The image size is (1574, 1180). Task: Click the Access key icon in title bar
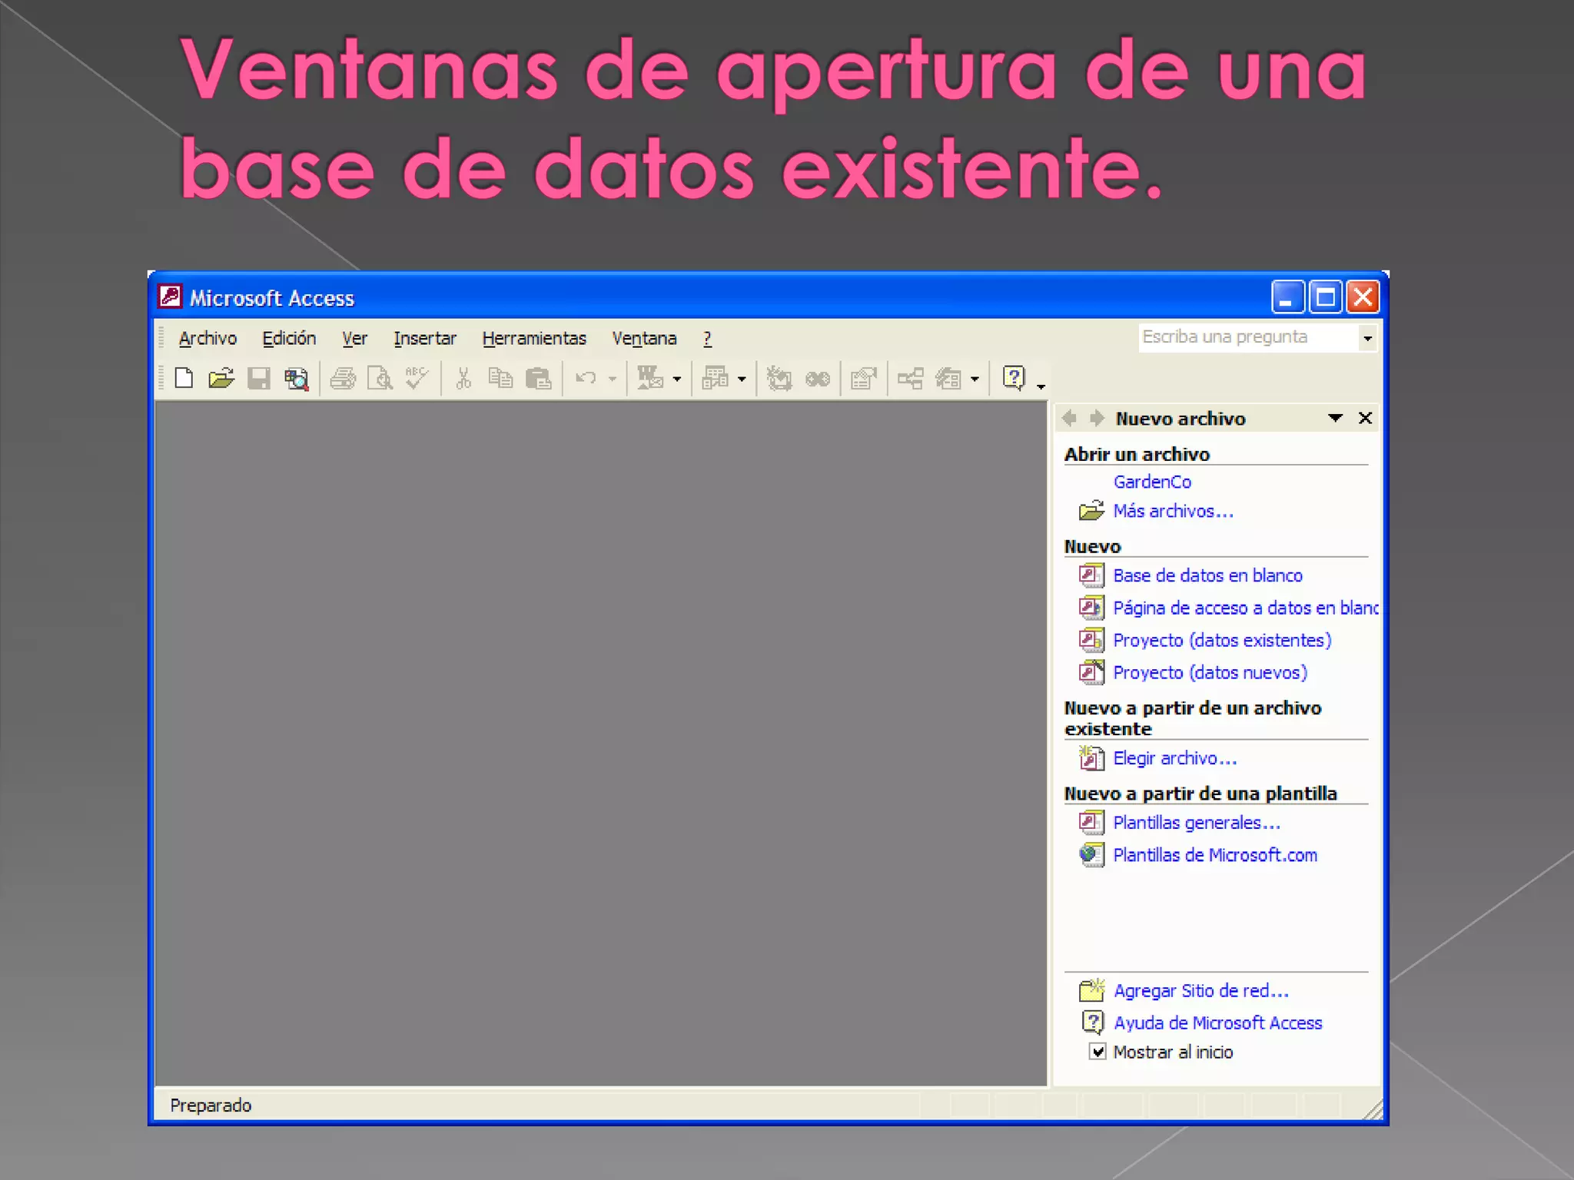[x=170, y=297]
